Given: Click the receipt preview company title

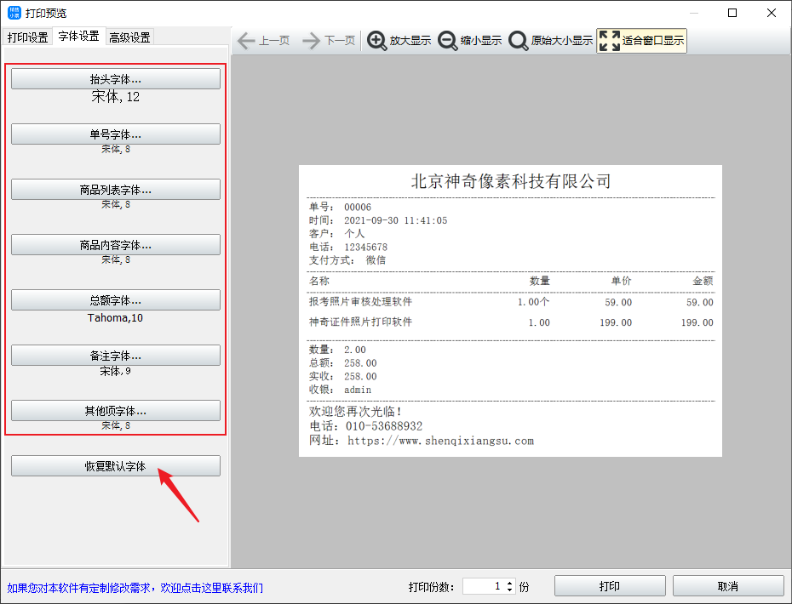Looking at the screenshot, I should (511, 181).
